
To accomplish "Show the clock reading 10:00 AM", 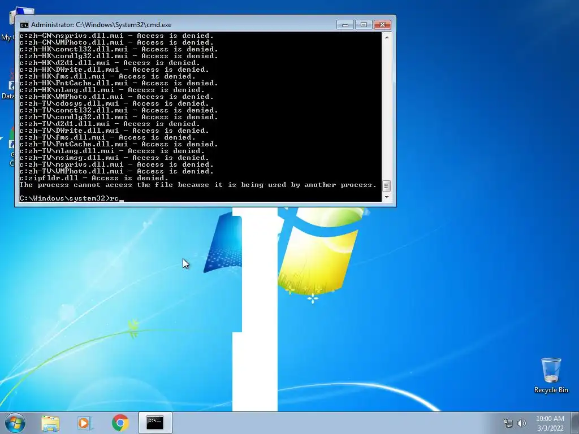I will [x=550, y=419].
